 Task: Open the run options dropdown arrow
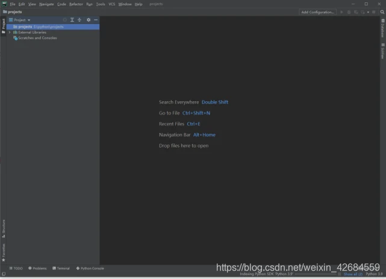[x=369, y=12]
